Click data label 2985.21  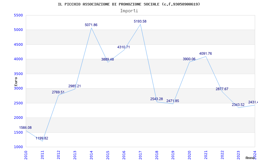74,86
